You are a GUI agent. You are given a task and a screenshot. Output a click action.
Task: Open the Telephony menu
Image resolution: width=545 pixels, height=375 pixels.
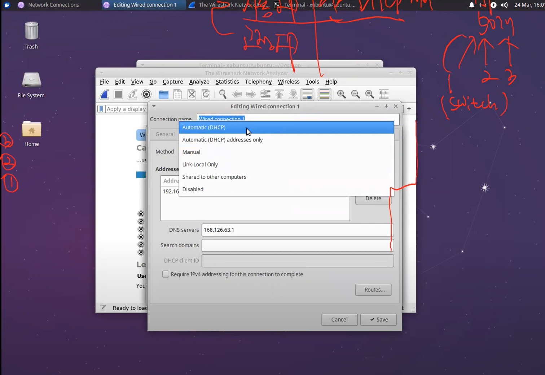click(x=258, y=82)
